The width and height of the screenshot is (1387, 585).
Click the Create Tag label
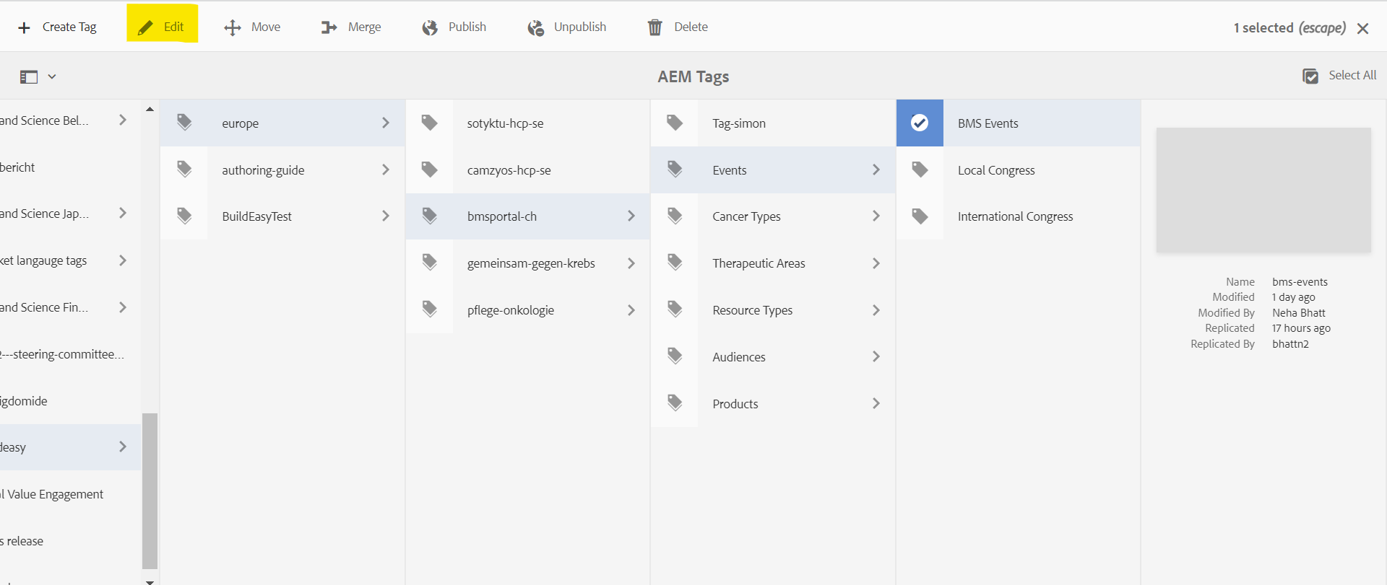69,27
